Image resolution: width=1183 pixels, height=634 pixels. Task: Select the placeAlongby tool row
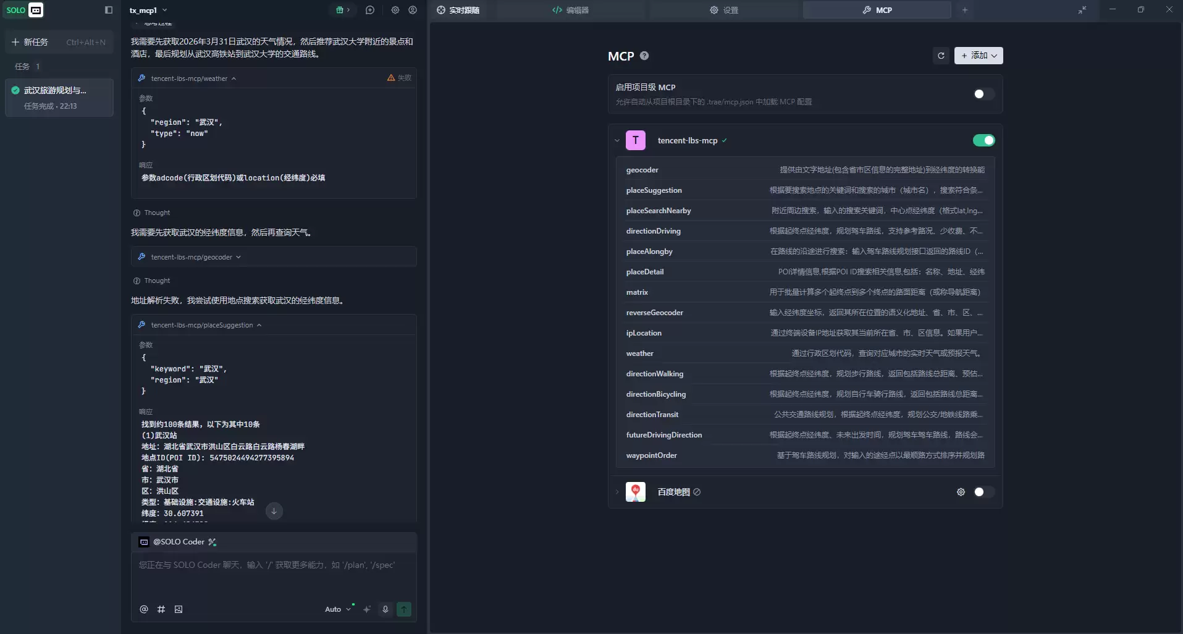point(805,251)
